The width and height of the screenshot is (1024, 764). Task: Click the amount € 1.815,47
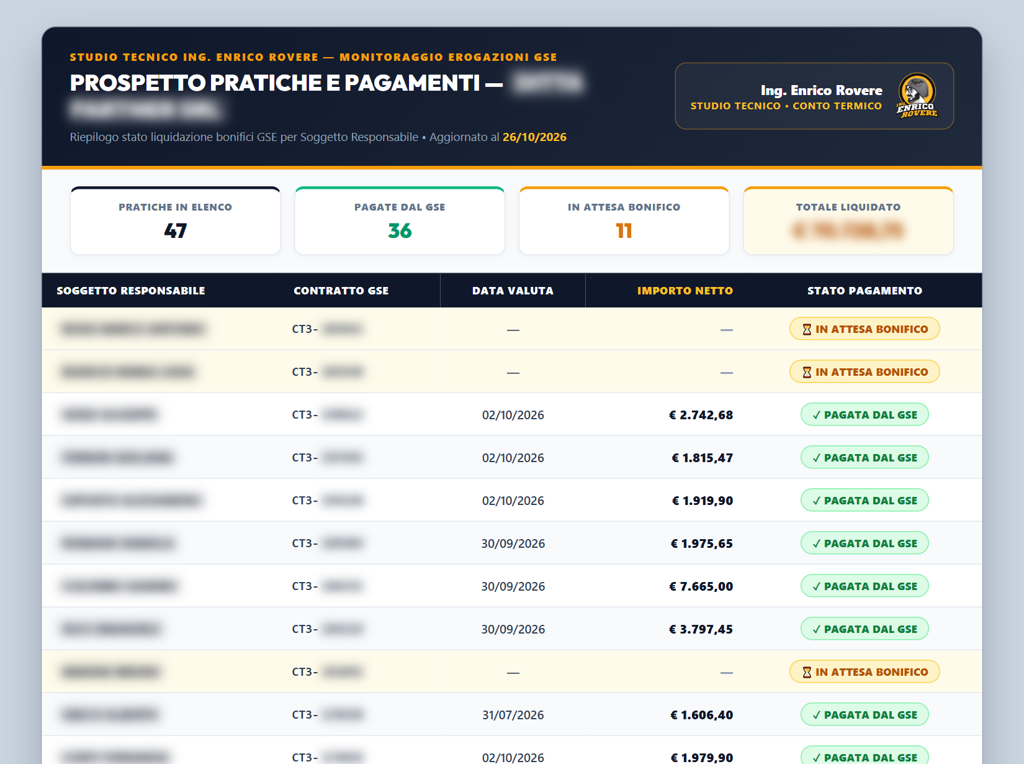tap(702, 458)
